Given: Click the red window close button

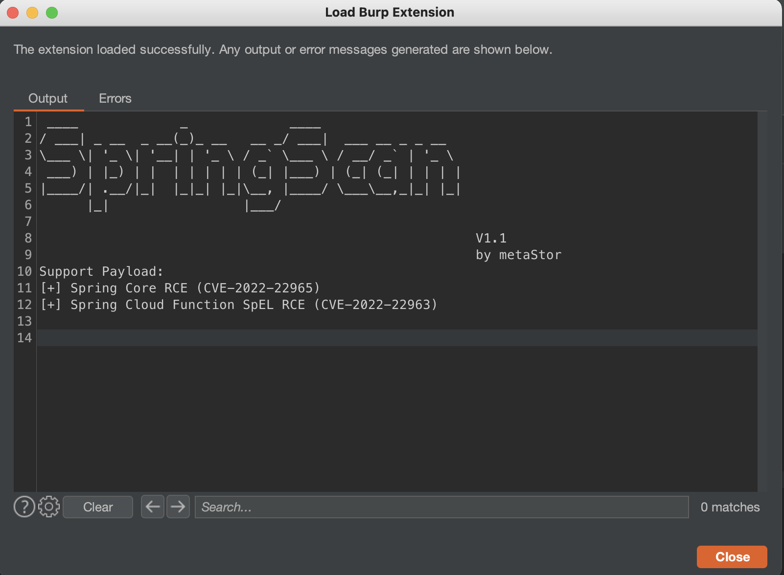Looking at the screenshot, I should click(x=13, y=13).
